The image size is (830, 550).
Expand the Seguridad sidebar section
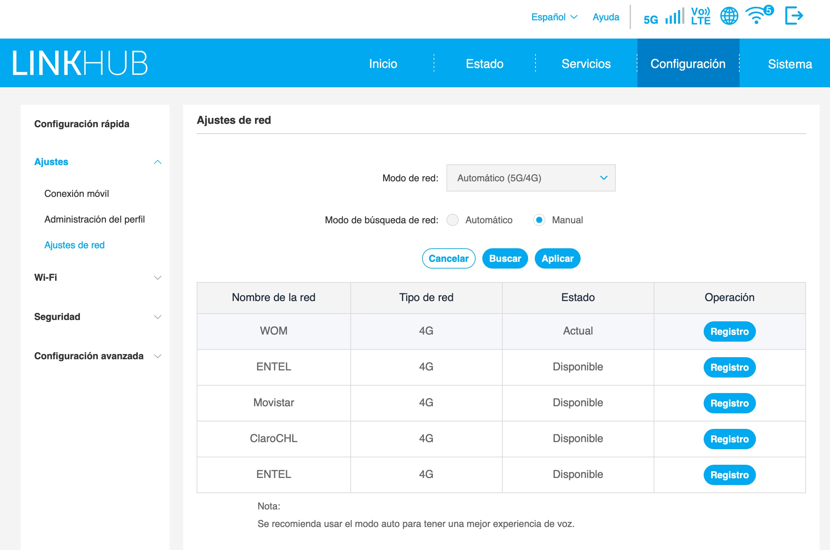tap(158, 317)
